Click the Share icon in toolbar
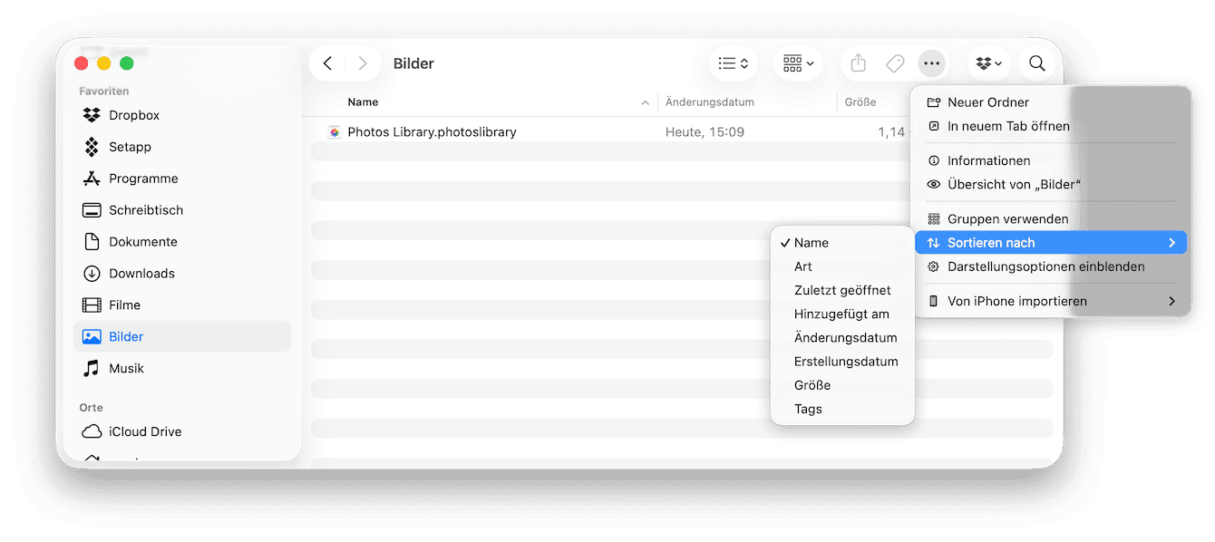 click(858, 63)
